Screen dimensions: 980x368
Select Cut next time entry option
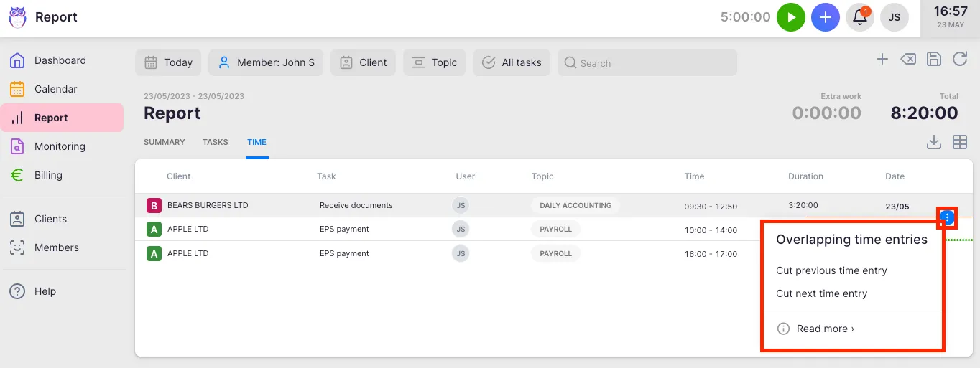click(x=821, y=293)
